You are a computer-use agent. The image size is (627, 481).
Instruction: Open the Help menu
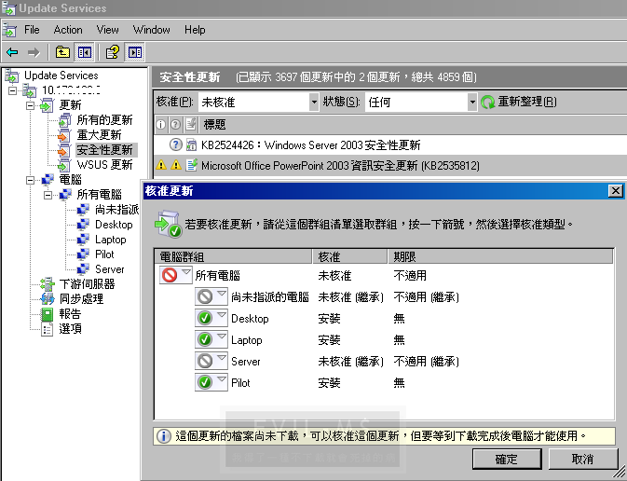(195, 30)
